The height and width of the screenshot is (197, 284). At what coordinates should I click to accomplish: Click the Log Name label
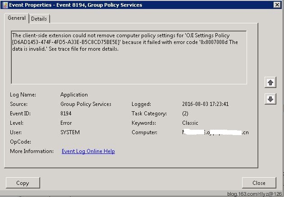[x=23, y=95]
